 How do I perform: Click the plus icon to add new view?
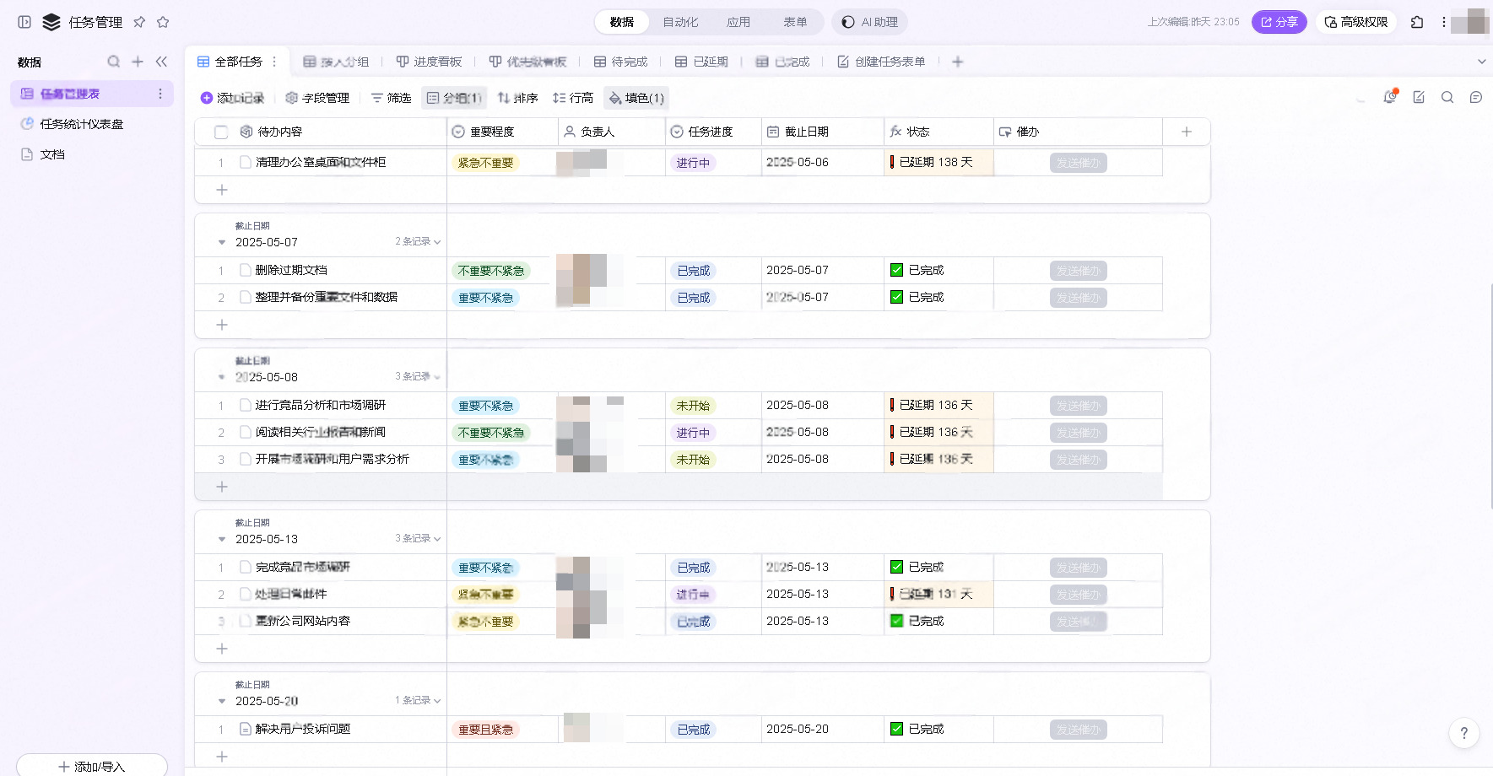coord(957,62)
